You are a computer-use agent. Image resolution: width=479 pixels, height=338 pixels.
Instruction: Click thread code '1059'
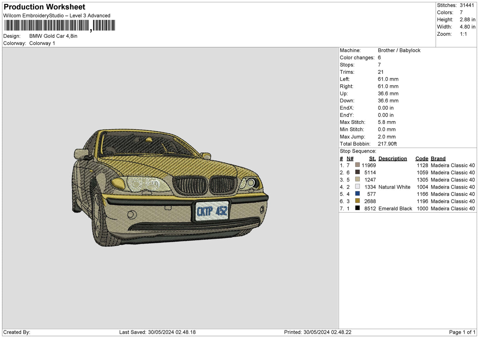point(422,173)
